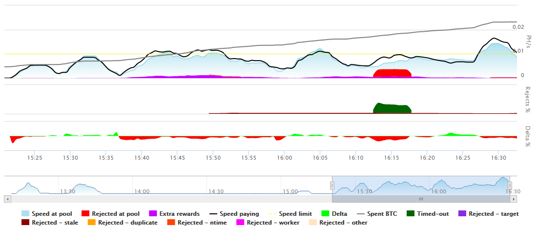Click the magenta Rejected – worker swatch
The image size is (537, 228).
[x=241, y=223]
